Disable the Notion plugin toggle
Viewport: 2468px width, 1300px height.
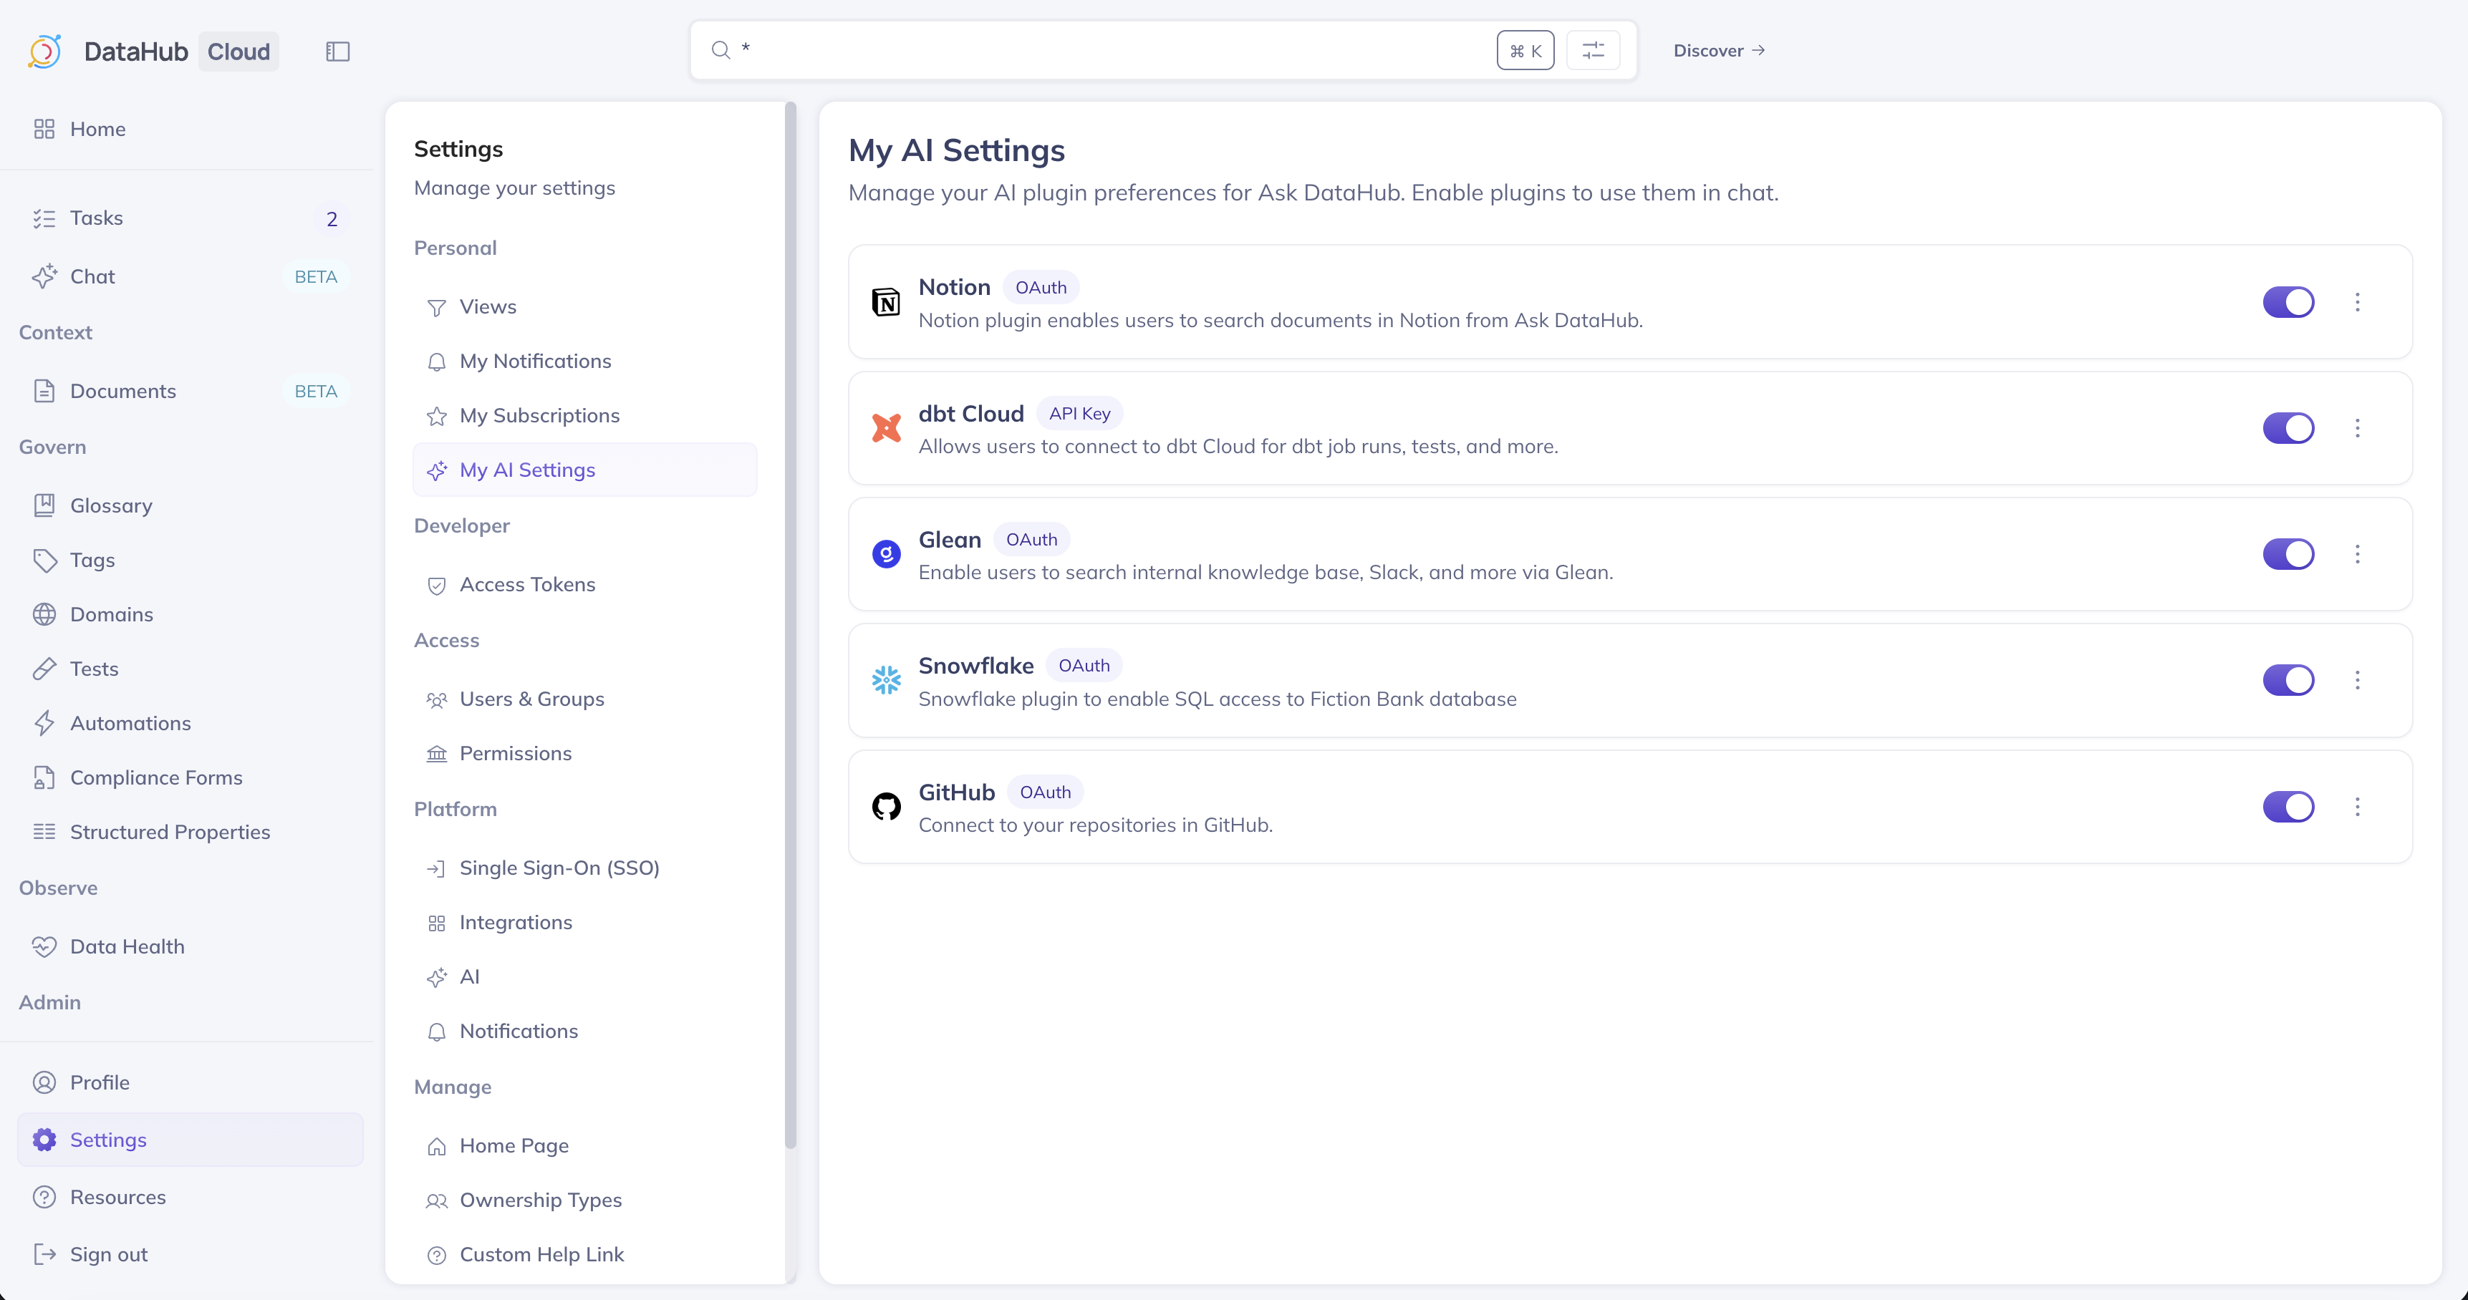[x=2288, y=303]
